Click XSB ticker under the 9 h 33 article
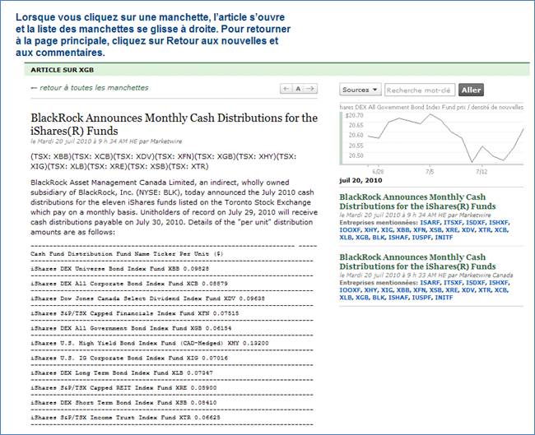Image resolution: width=535 pixels, height=435 pixels. click(x=435, y=290)
